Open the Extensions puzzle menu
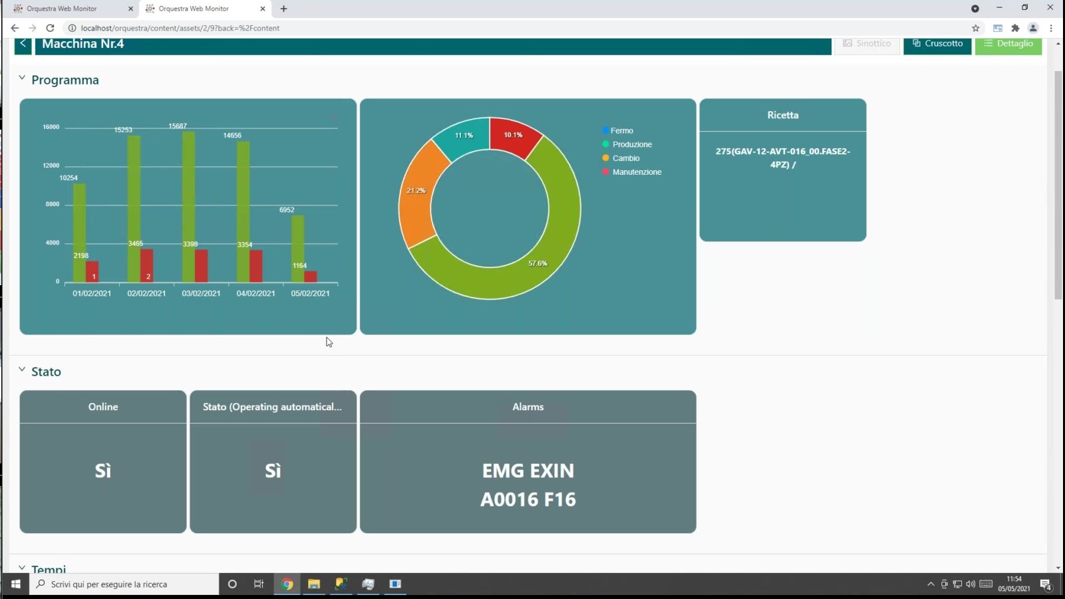The image size is (1065, 599). [1016, 28]
